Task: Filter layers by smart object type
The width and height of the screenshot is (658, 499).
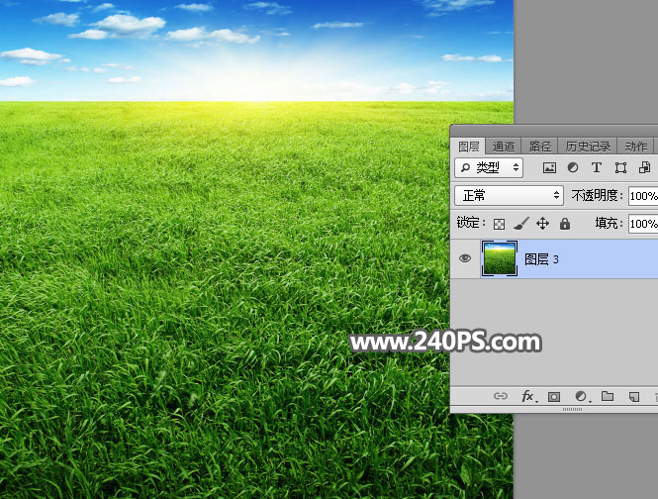Action: pyautogui.click(x=644, y=168)
